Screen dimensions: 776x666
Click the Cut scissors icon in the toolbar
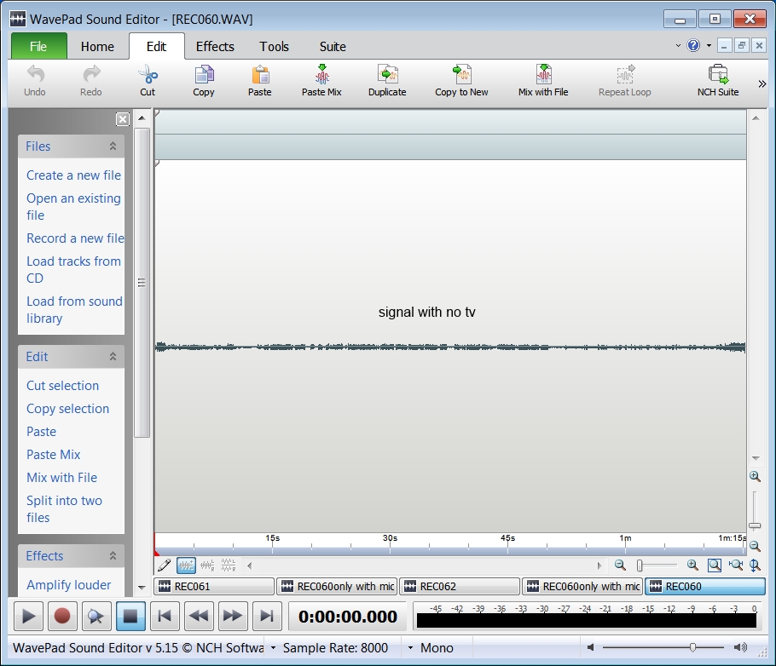[148, 75]
